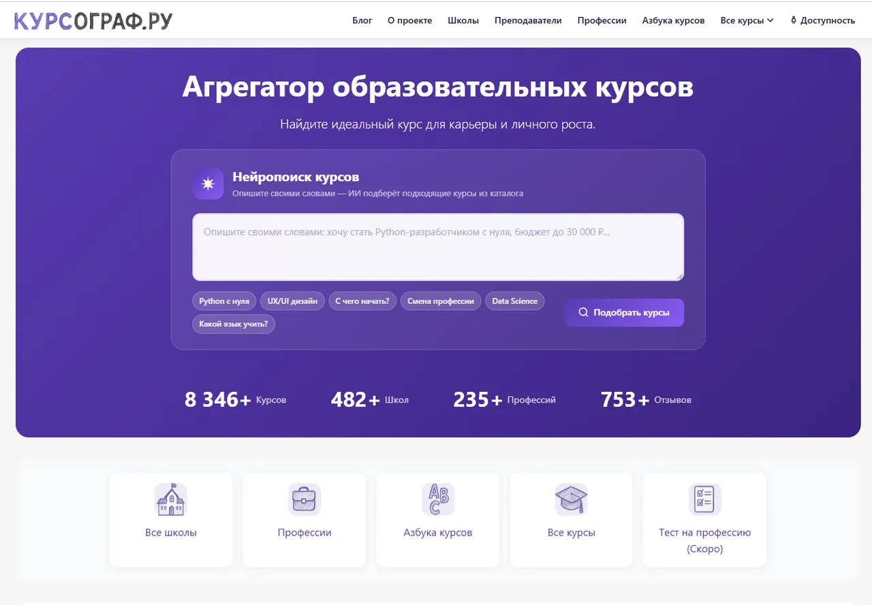Open the Профессии card label

tap(305, 533)
